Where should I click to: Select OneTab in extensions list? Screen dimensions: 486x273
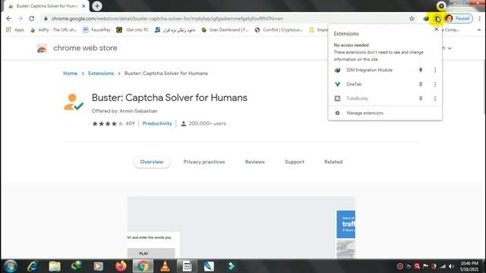click(354, 84)
